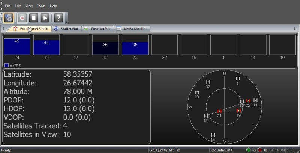300x153 pixels.
Task: Click satellite 32 marker in sky view
Action: tap(208, 82)
